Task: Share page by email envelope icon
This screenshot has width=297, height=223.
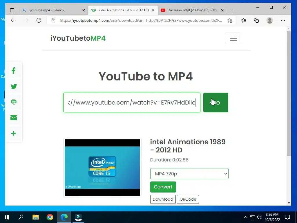Action: [x=14, y=118]
